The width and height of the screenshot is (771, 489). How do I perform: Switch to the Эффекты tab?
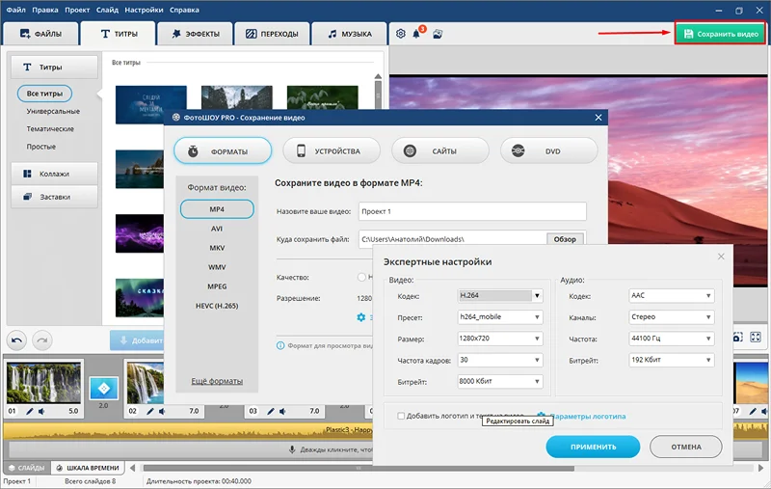tap(196, 34)
